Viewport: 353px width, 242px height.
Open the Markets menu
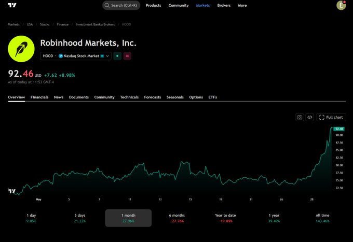[x=203, y=5]
